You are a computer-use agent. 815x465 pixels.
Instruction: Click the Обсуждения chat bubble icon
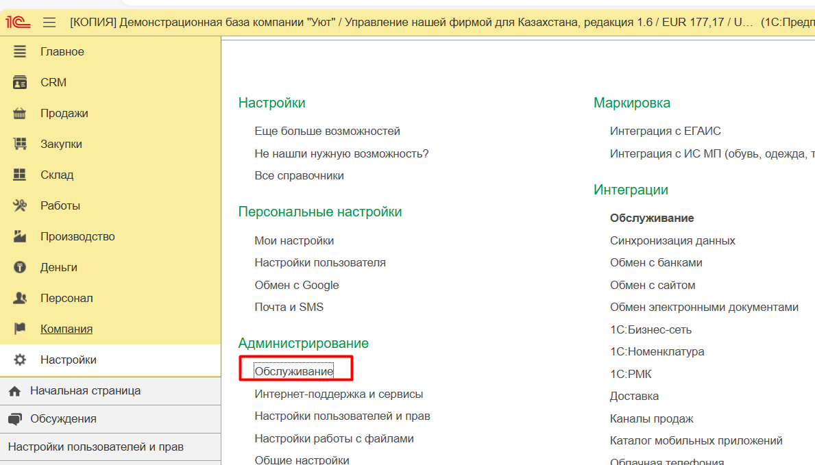(14, 419)
